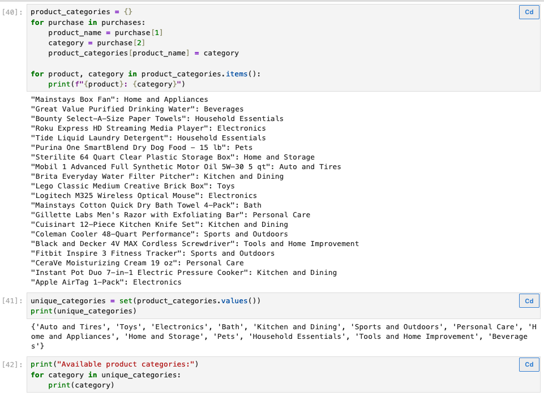Click the 'Lego Classic Medium Creative Brick Box' output
The width and height of the screenshot is (544, 396).
point(132,186)
